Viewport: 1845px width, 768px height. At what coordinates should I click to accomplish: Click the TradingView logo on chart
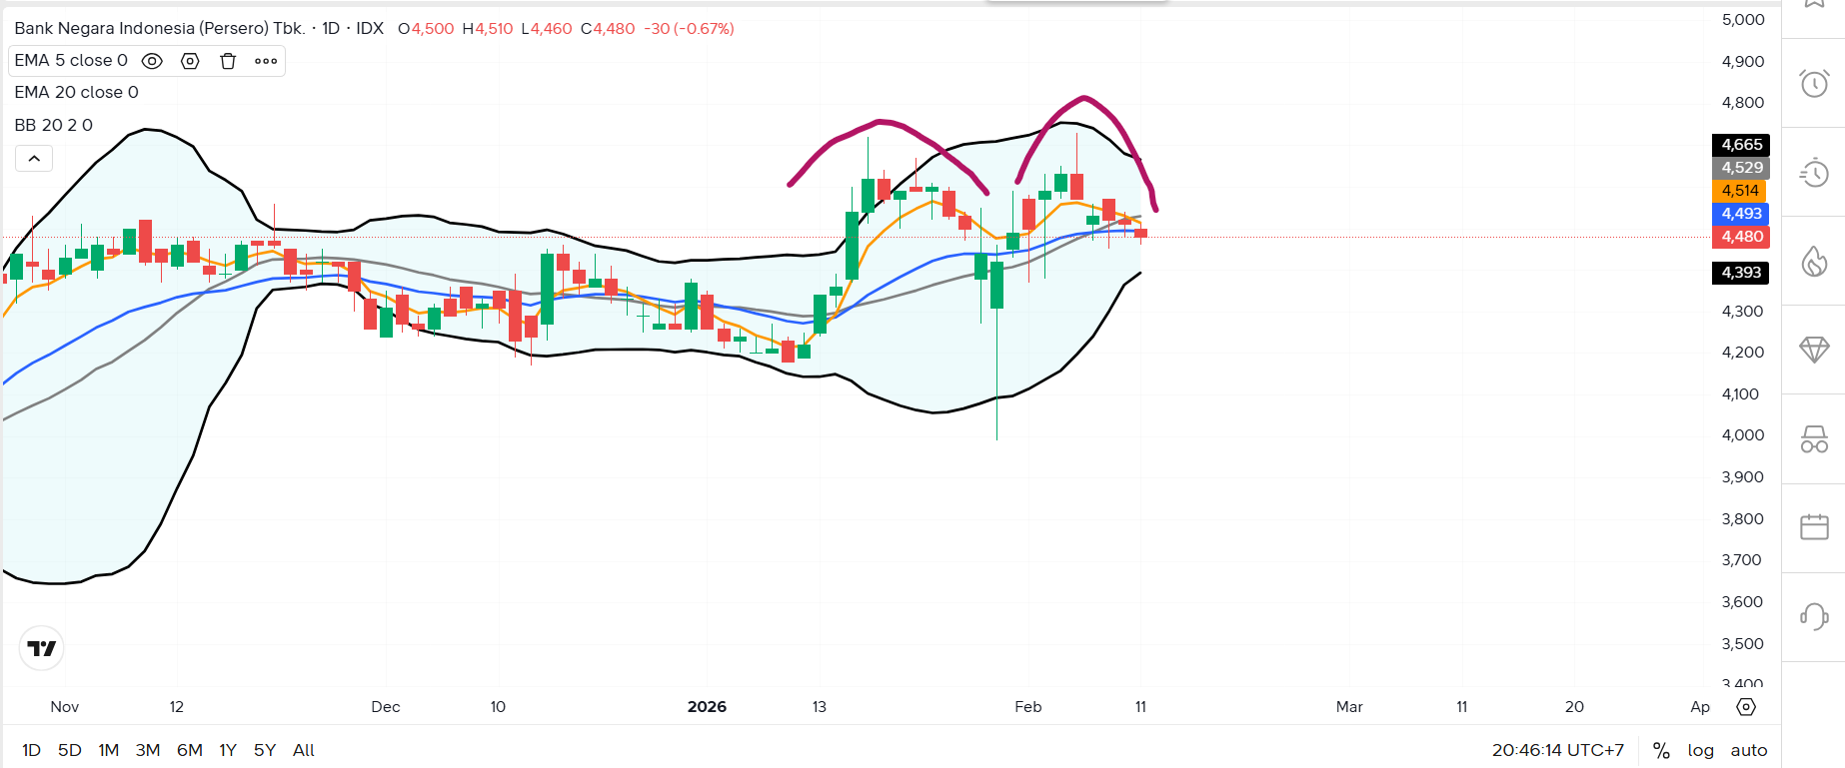(42, 648)
